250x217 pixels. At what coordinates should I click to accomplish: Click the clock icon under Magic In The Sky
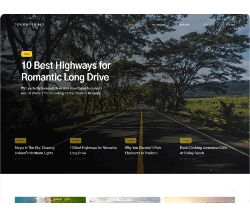pos(16,159)
